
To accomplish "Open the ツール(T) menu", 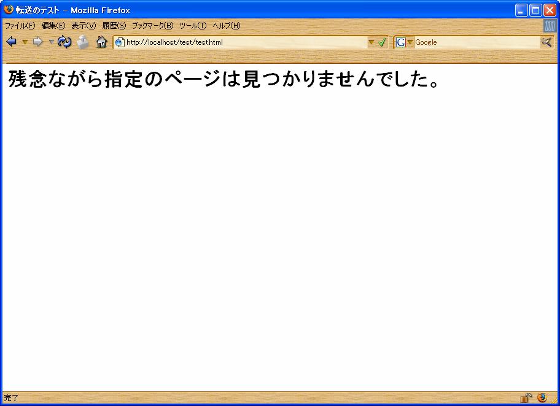I will 192,26.
